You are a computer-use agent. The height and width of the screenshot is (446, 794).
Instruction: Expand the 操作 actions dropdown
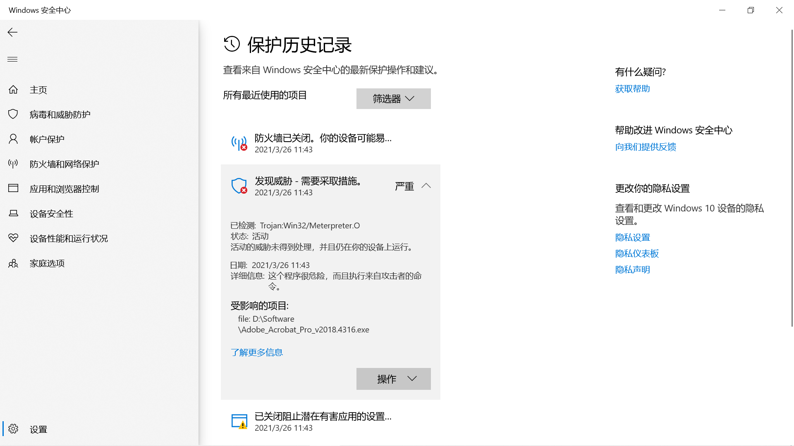pyautogui.click(x=393, y=379)
